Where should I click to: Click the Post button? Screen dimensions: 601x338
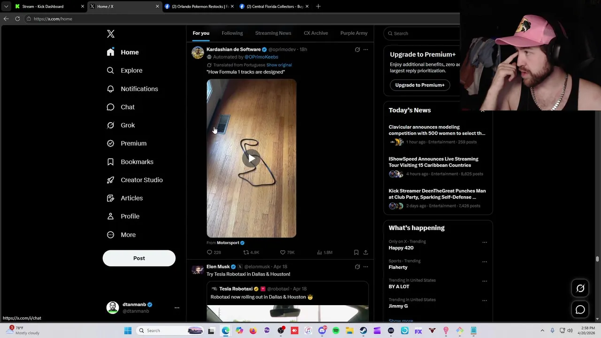139,258
